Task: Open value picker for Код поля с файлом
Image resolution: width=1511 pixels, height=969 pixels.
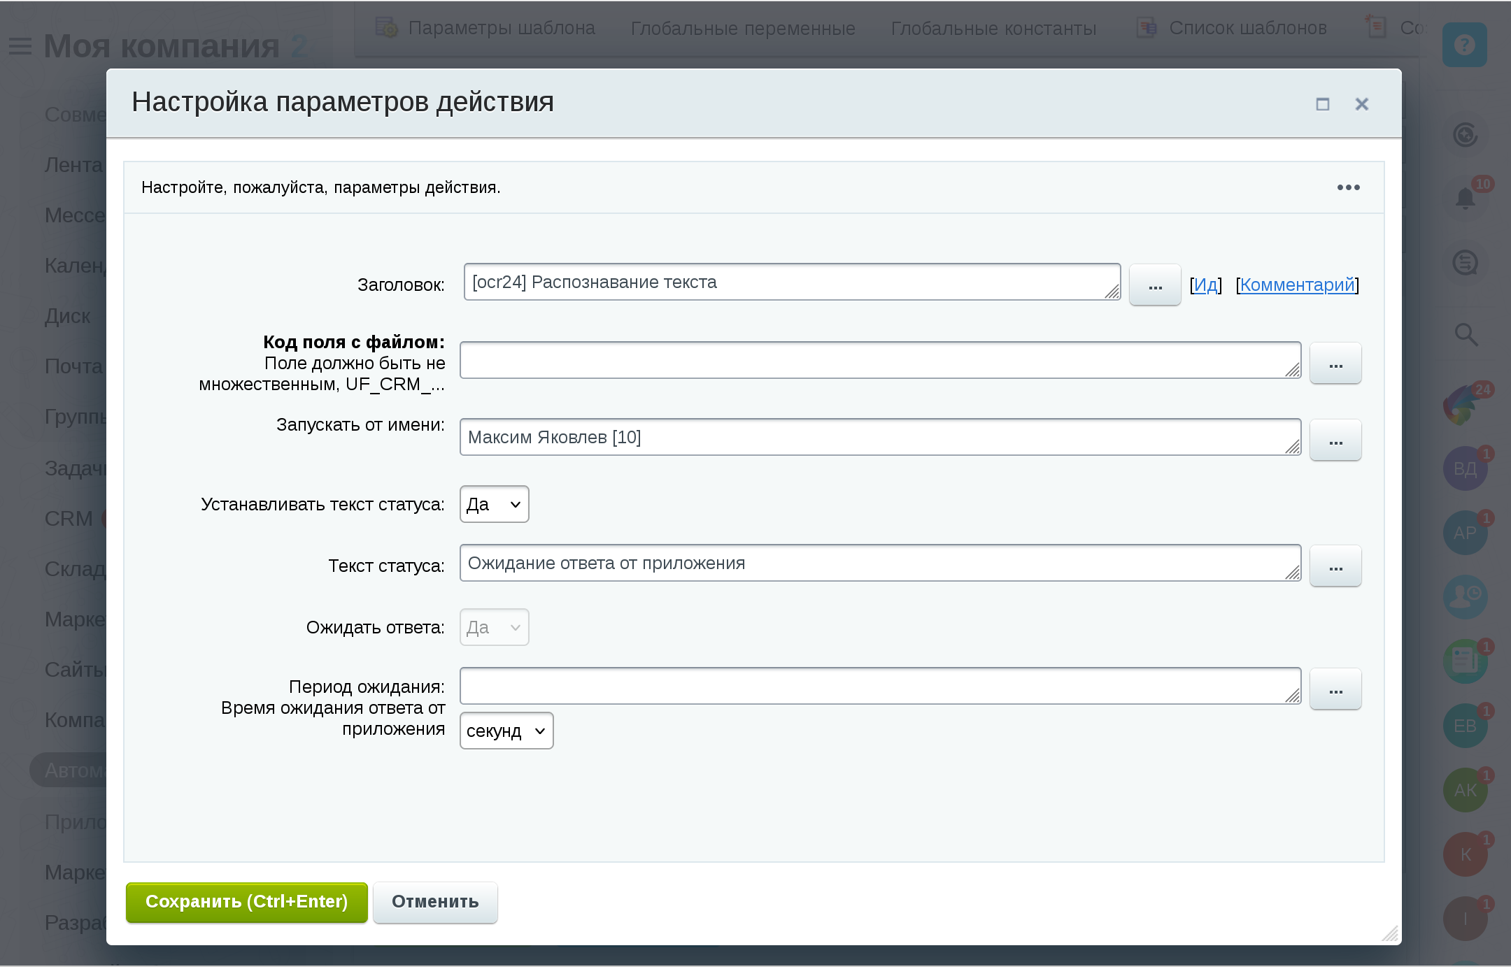Action: pyautogui.click(x=1335, y=364)
